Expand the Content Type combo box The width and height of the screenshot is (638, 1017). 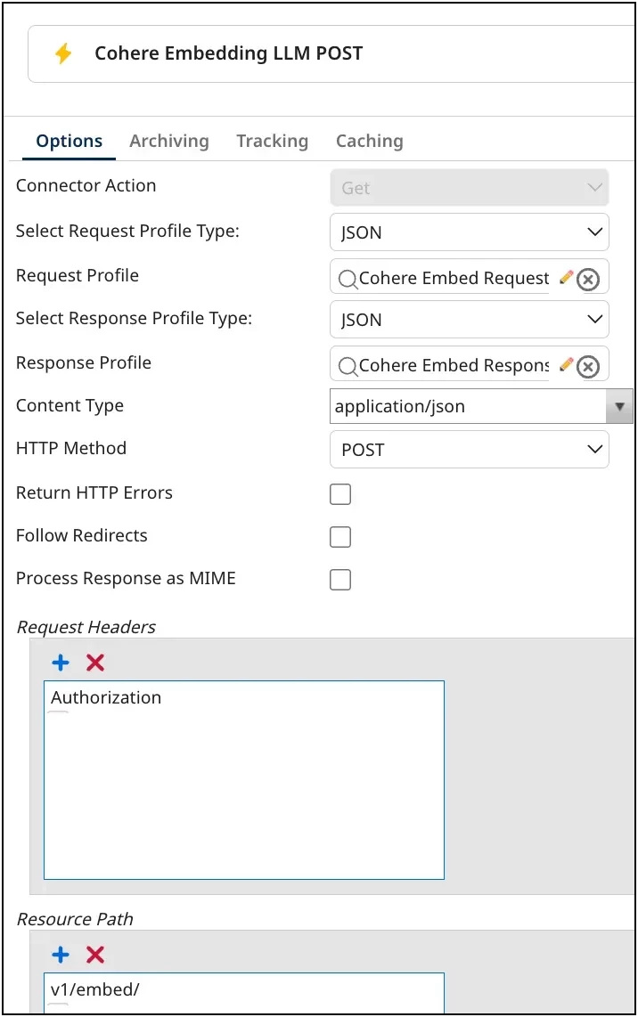click(x=619, y=407)
